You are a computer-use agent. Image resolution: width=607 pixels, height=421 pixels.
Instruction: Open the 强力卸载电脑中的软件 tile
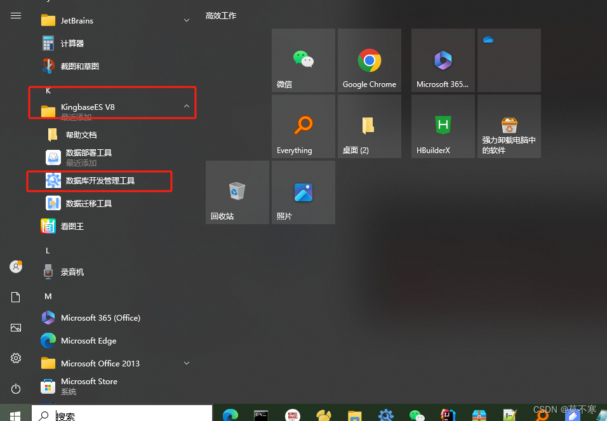click(509, 126)
